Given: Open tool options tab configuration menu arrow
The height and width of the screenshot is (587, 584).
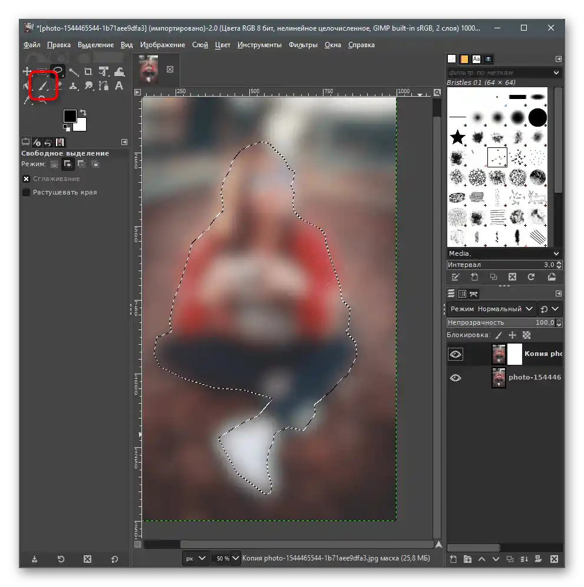Looking at the screenshot, I should 124,142.
